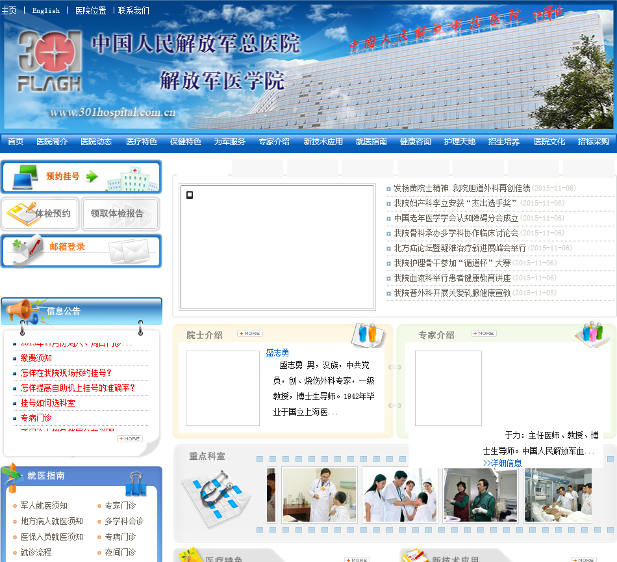This screenshot has width=617, height=562.
Task: Open news 我院护理骨干参加循道杯大赛
Action: (452, 263)
